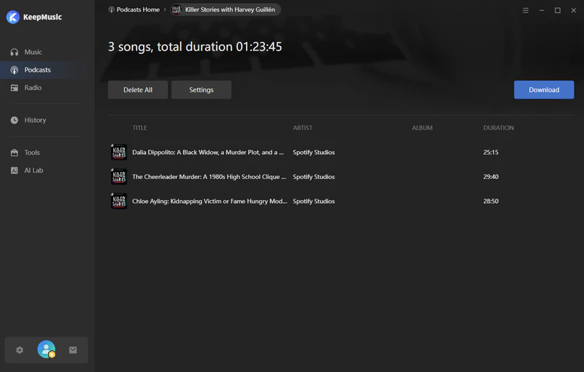Open the Music section headphones icon
Image resolution: width=584 pixels, height=372 pixels.
14,52
